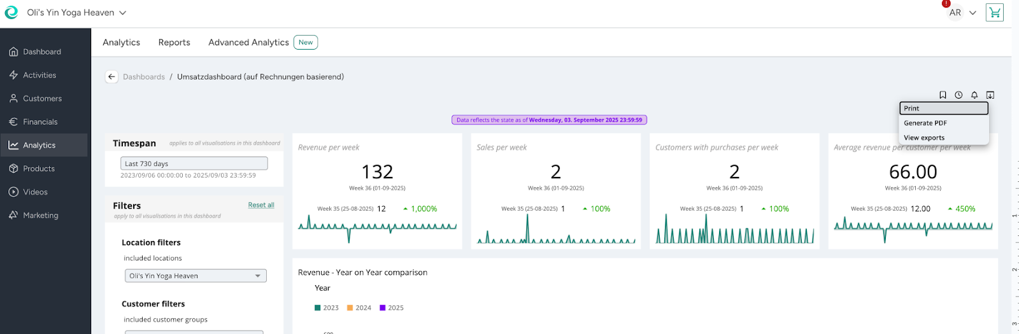1019x334 pixels.
Task: Click the alert bell icon
Action: click(974, 95)
